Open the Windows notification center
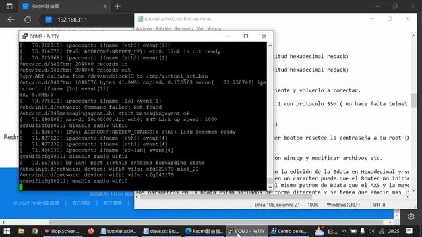The width and height of the screenshot is (422, 237). [409, 231]
